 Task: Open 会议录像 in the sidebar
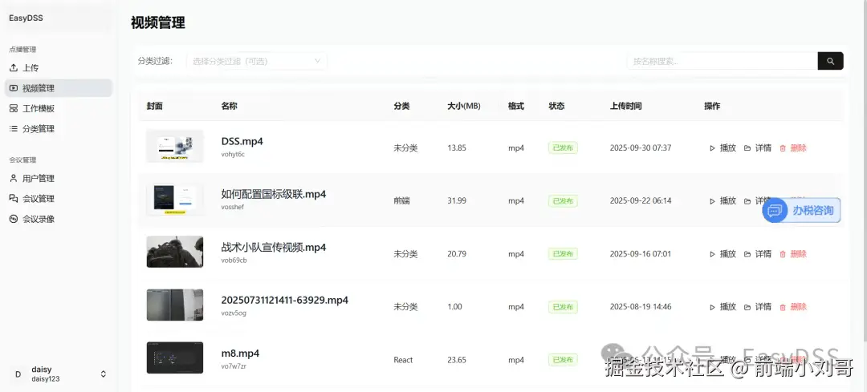tap(58, 219)
